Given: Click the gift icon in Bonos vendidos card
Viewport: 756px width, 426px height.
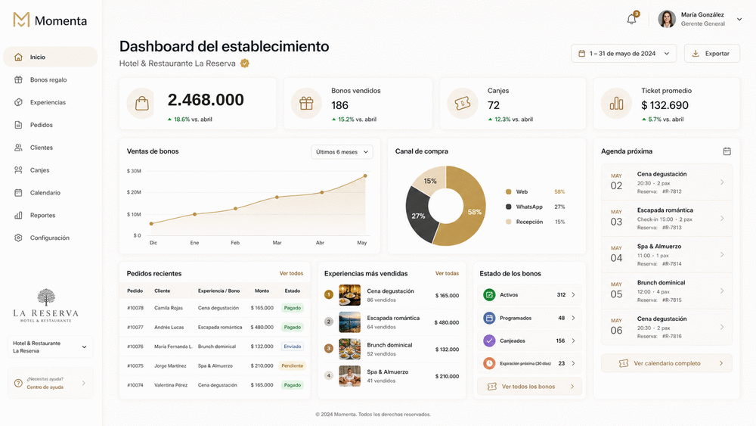Looking at the screenshot, I should coord(306,103).
